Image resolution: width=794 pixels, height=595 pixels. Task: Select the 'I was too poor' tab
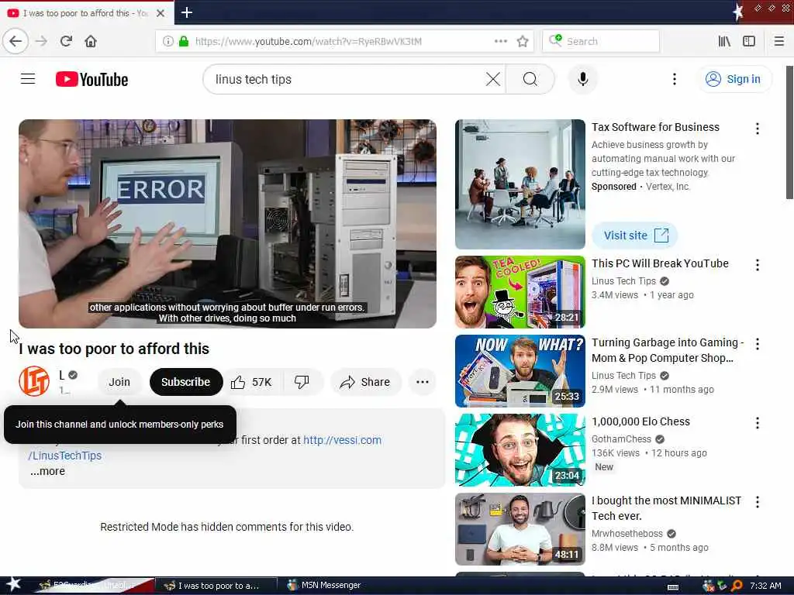86,13
